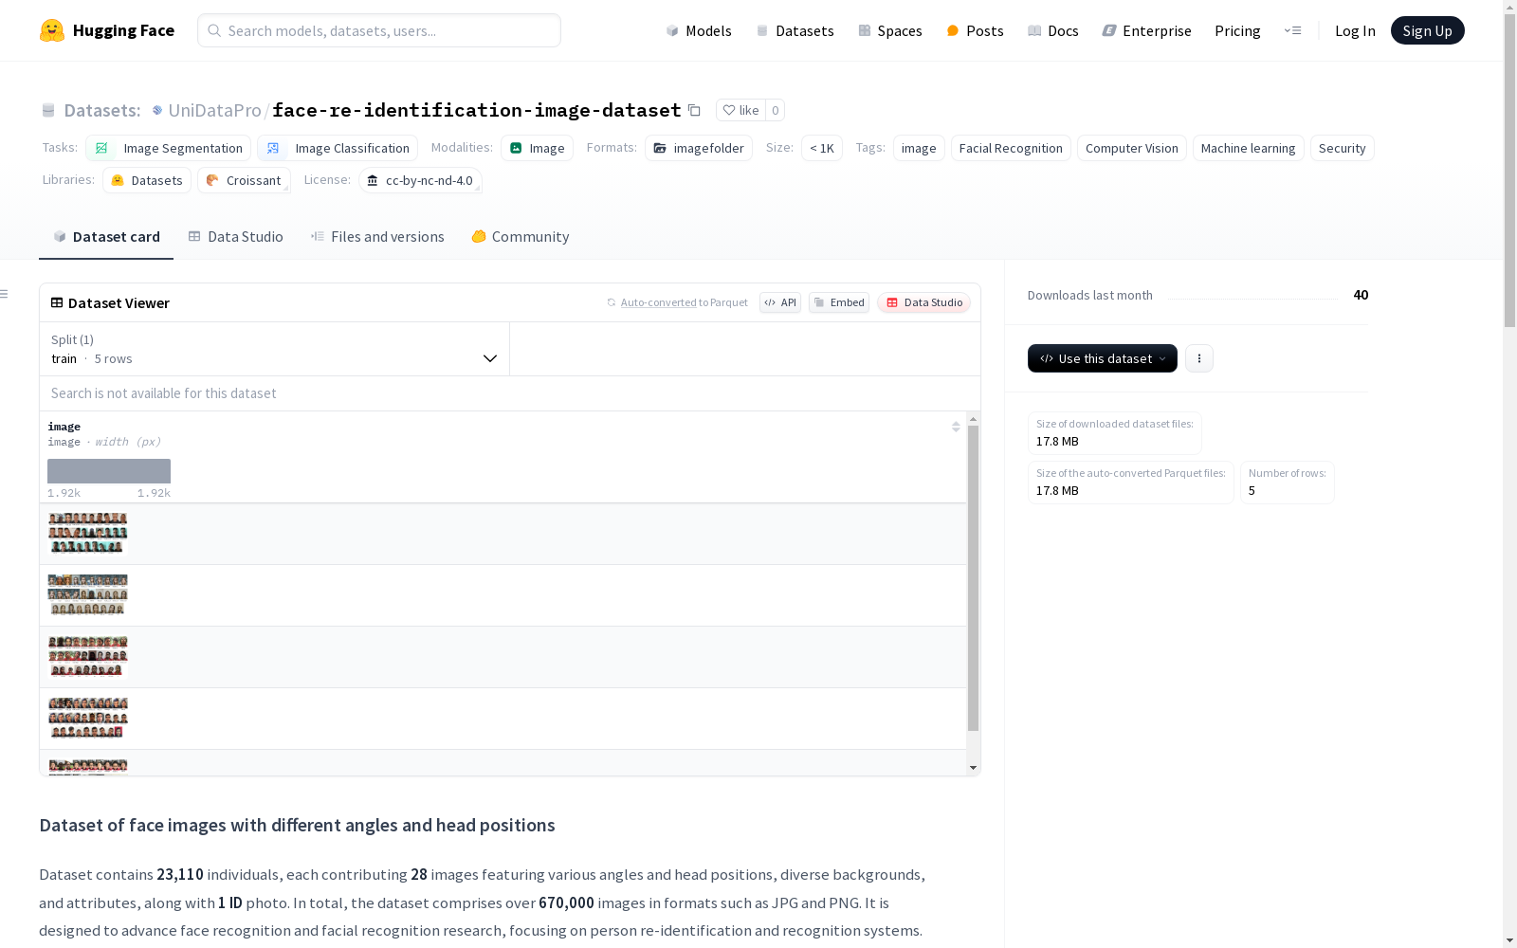Viewport: 1517px width, 948px height.
Task: Open the Files and versions tab
Action: pyautogui.click(x=377, y=237)
